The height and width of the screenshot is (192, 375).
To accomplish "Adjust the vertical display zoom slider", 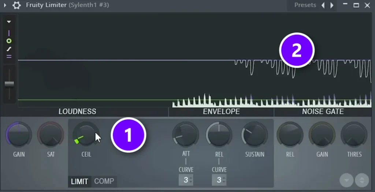I will (9, 84).
